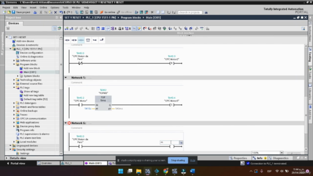Click the print icon in main toolbar
313x176 pixels.
click(x=35, y=12)
